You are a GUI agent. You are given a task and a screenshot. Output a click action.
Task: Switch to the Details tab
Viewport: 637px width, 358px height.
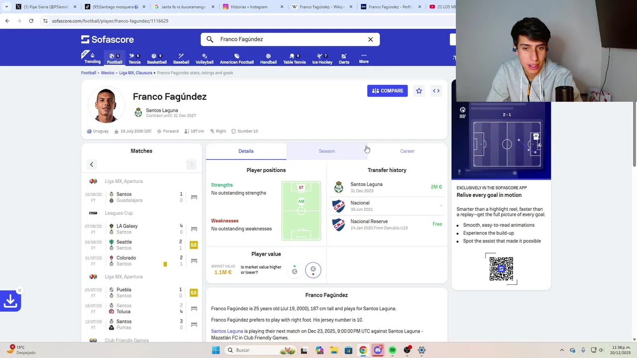[x=246, y=151]
